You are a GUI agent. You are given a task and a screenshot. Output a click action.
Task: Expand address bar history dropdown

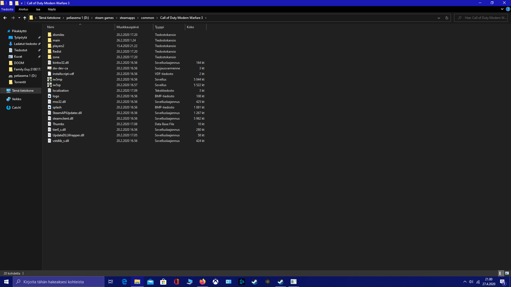coord(439,18)
